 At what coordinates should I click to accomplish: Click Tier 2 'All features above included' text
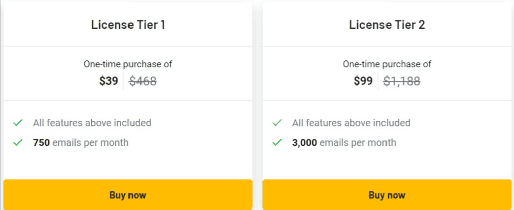click(351, 123)
